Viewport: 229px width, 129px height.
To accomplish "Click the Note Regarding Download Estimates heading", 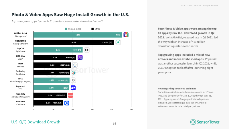I will coord(177,89).
